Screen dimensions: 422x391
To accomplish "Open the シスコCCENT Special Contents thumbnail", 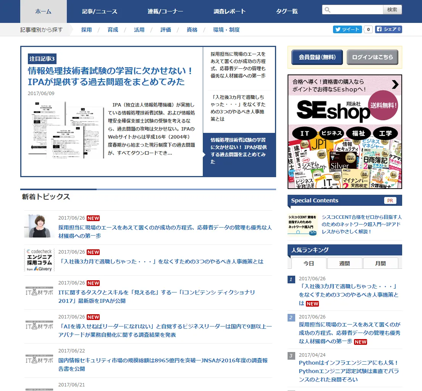I will tap(302, 225).
